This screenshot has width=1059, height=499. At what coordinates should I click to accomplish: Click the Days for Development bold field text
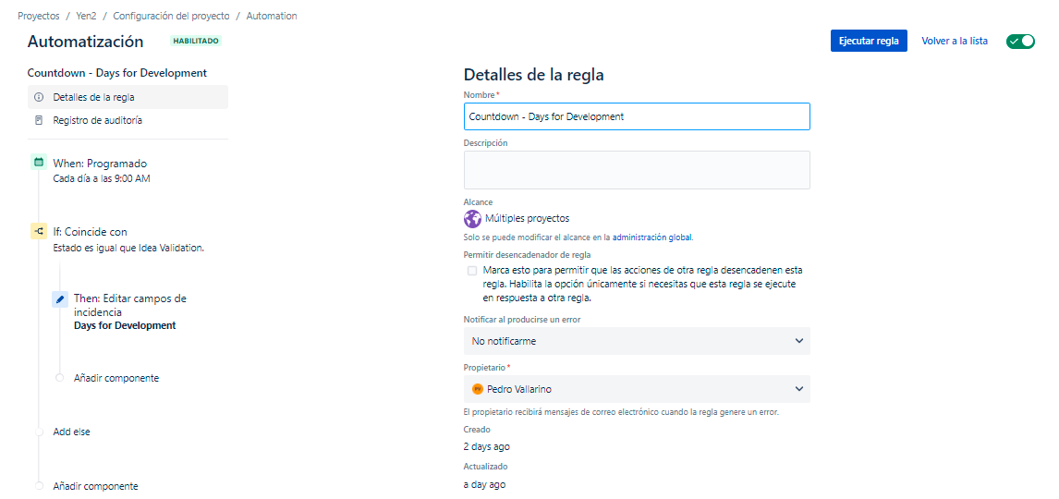125,325
